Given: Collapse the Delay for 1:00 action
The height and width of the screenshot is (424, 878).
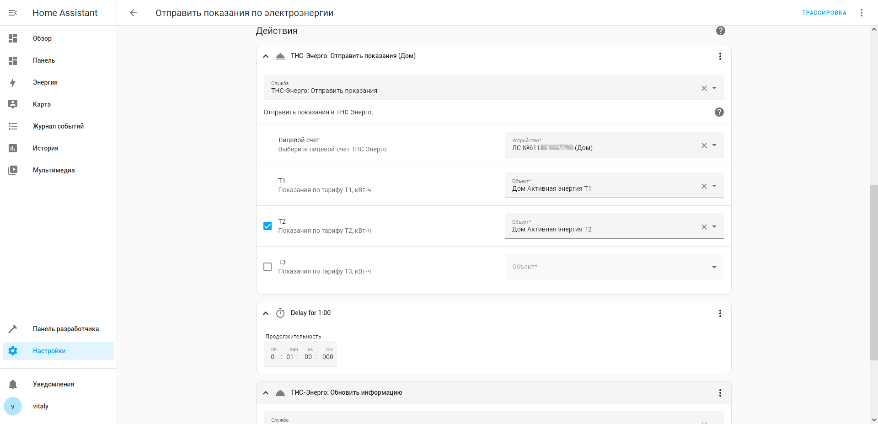Looking at the screenshot, I should click(x=266, y=313).
